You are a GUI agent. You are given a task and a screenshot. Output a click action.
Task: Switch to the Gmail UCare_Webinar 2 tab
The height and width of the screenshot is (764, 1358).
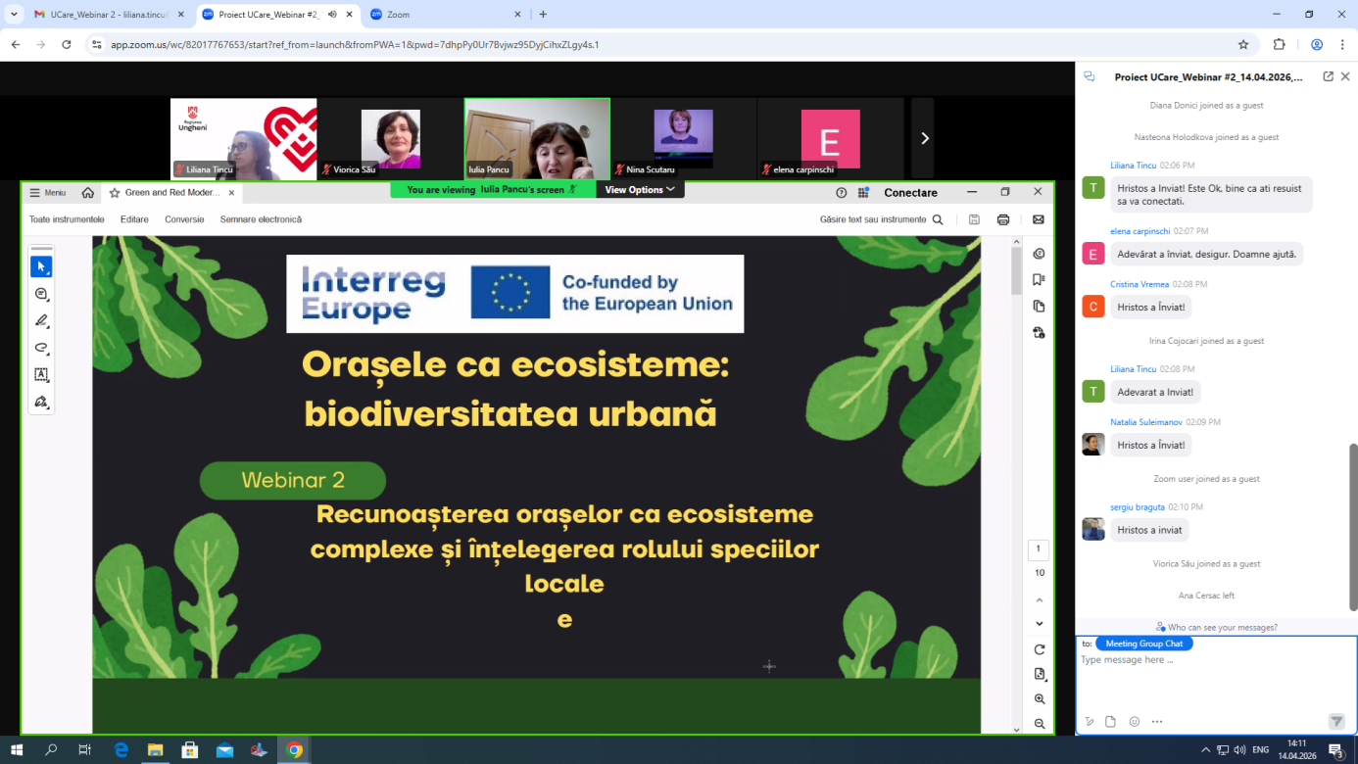pos(101,15)
